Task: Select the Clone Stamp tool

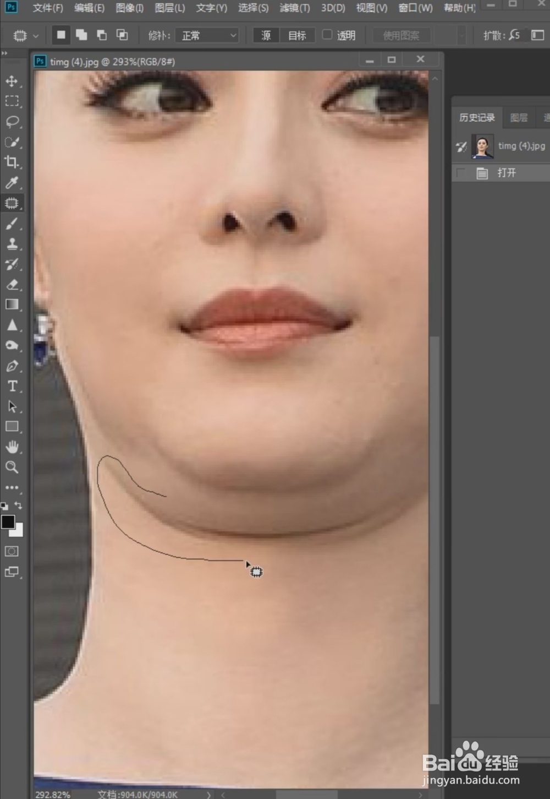Action: (x=12, y=244)
